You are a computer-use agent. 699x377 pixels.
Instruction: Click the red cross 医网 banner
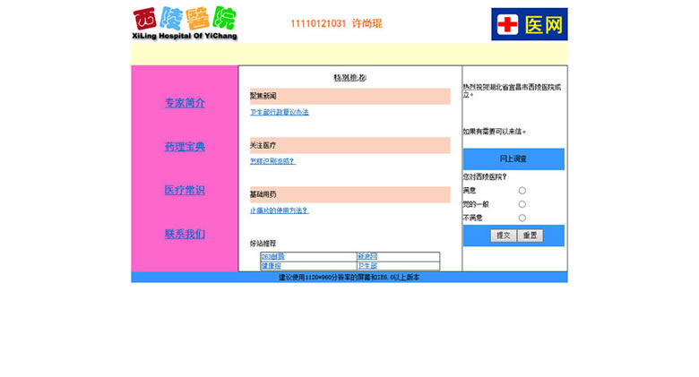(x=529, y=24)
